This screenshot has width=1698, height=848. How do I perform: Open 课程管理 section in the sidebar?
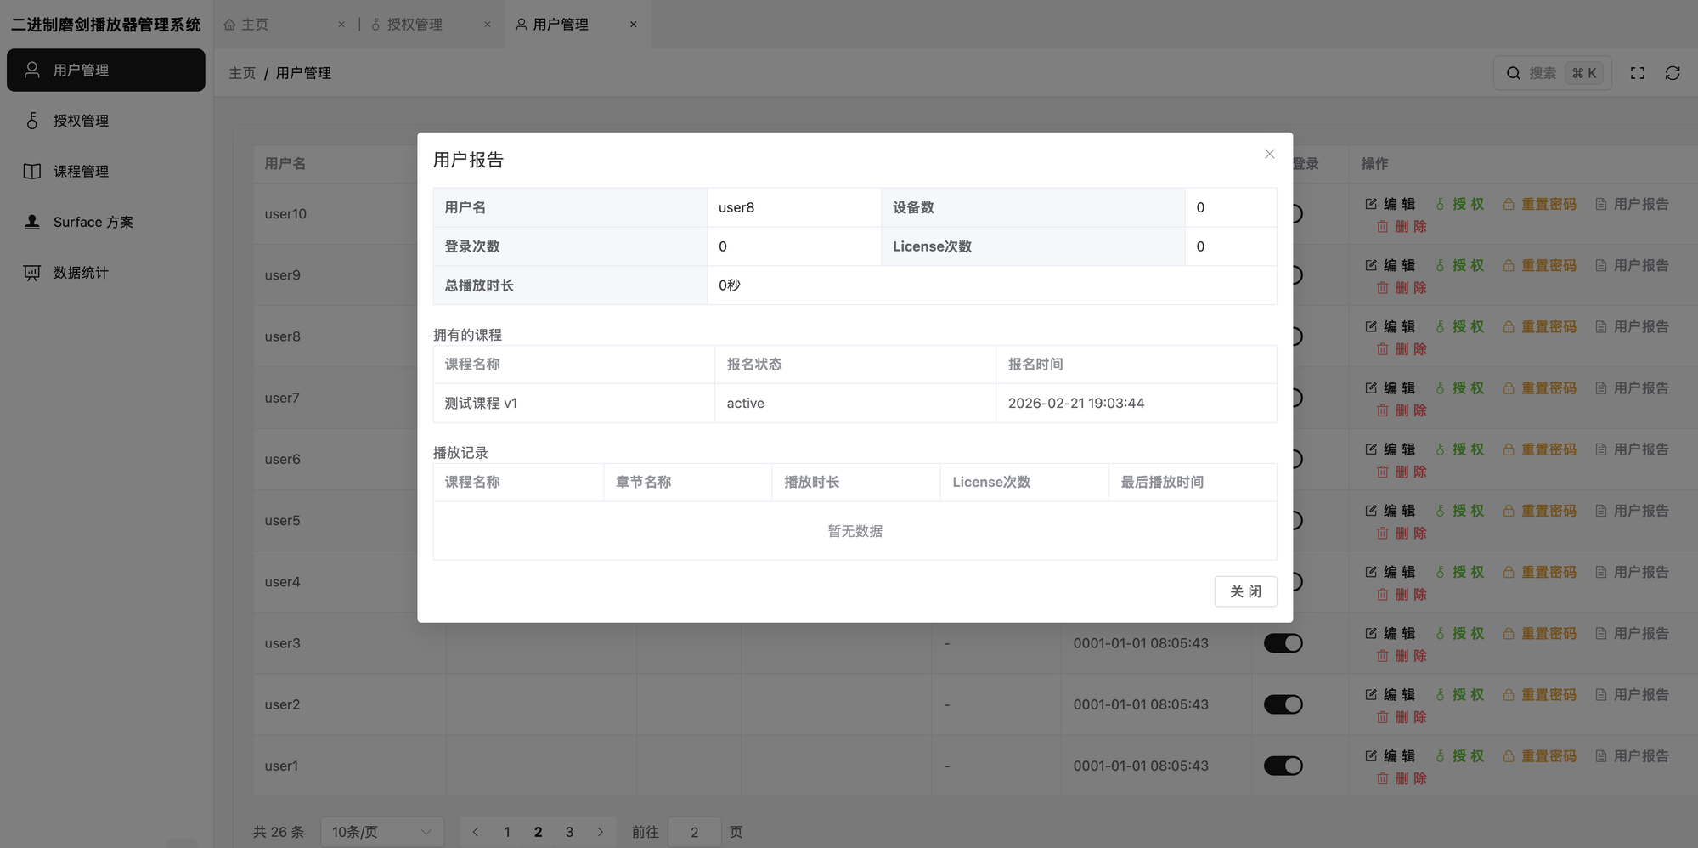coord(81,171)
